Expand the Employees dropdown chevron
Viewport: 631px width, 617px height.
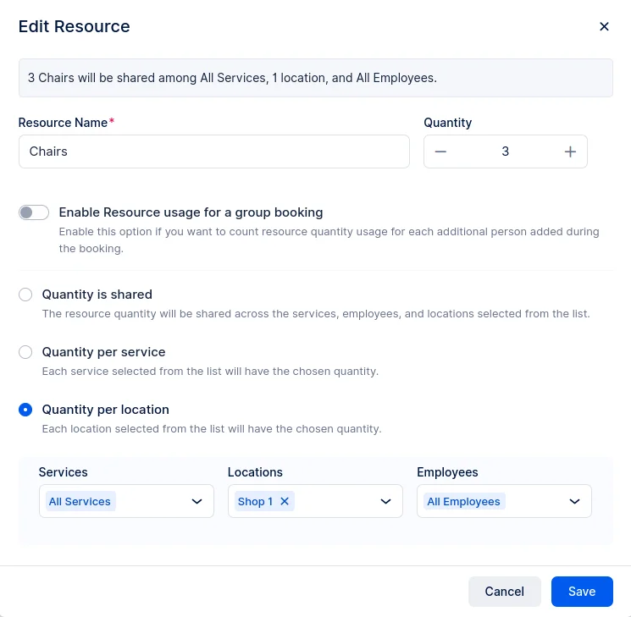(574, 501)
